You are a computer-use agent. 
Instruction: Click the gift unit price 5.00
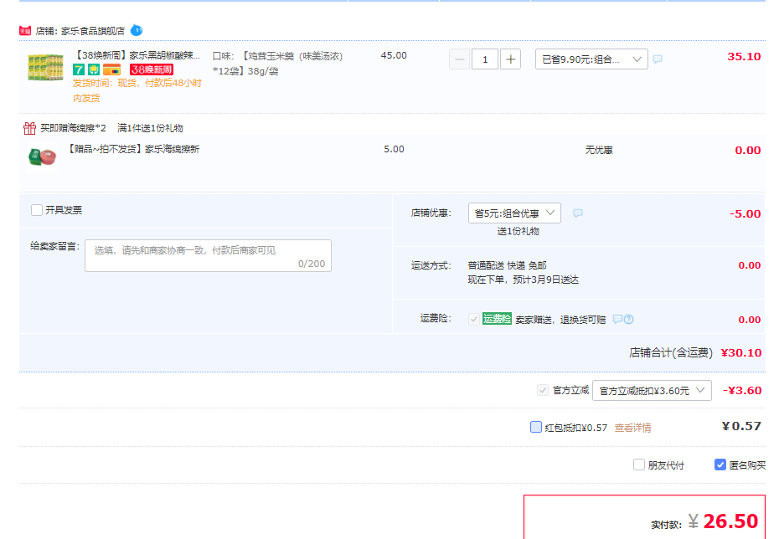394,149
